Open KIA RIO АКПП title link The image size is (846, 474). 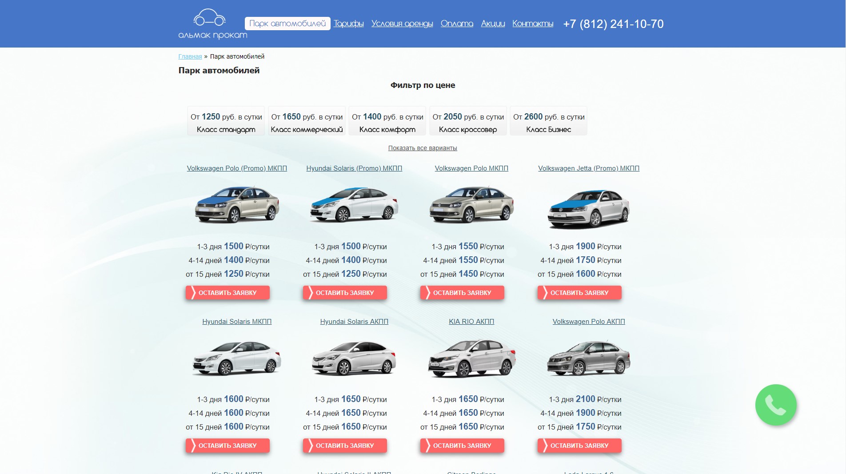pos(471,322)
